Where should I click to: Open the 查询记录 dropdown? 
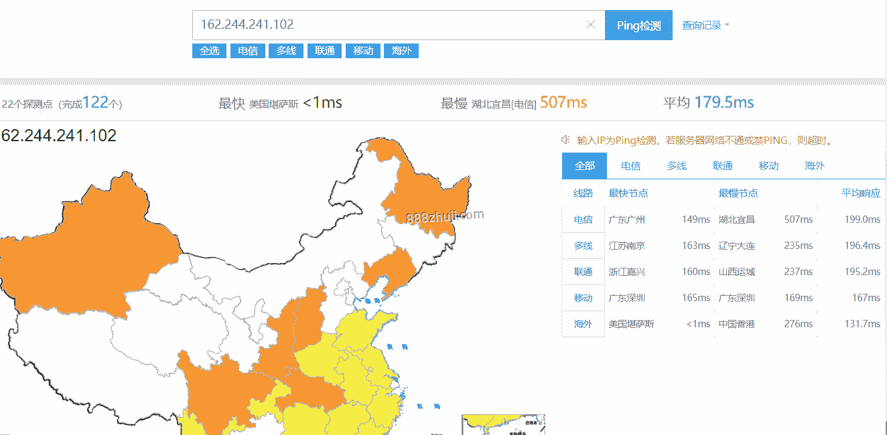(x=705, y=25)
